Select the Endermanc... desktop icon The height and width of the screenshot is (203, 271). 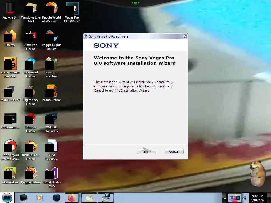pyautogui.click(x=10, y=121)
